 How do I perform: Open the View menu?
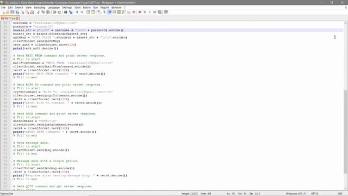(28, 7)
